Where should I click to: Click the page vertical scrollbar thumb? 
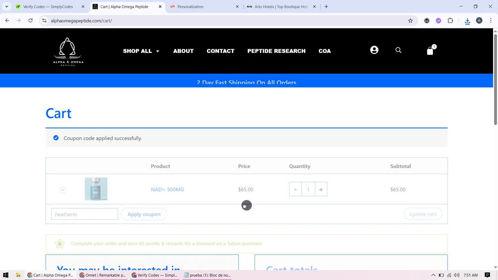[x=495, y=79]
